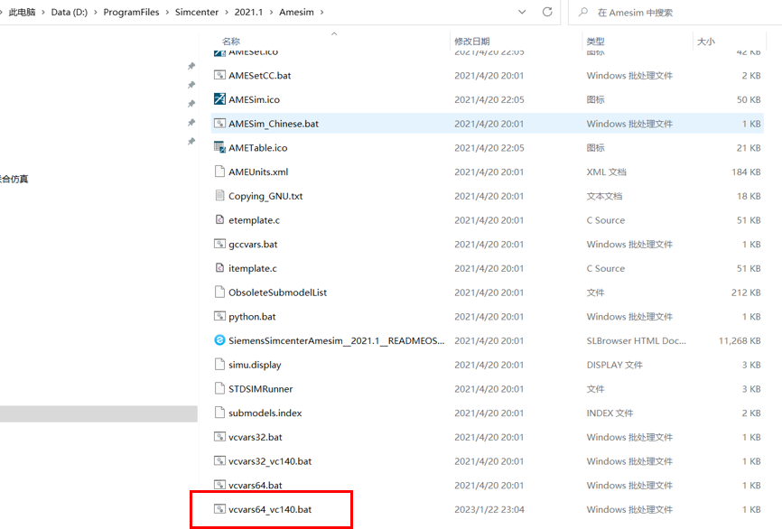
Task: Sort files by 名称 column header
Action: point(231,42)
